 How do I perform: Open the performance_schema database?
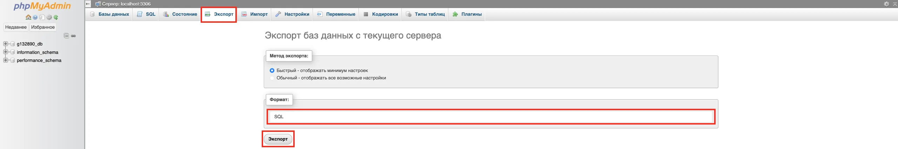pos(39,61)
